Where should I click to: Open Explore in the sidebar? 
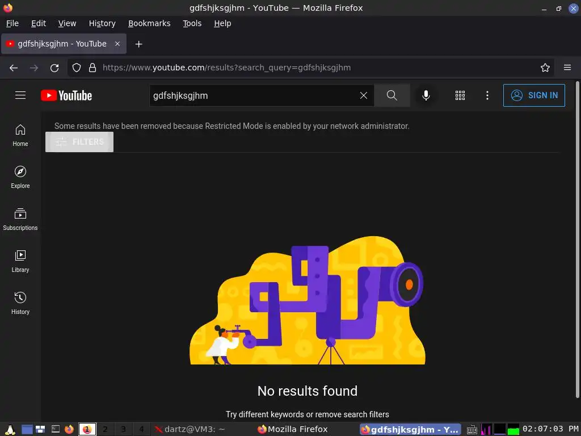[20, 178]
